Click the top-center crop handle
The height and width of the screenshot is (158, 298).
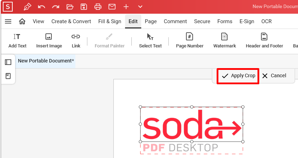click(192, 107)
